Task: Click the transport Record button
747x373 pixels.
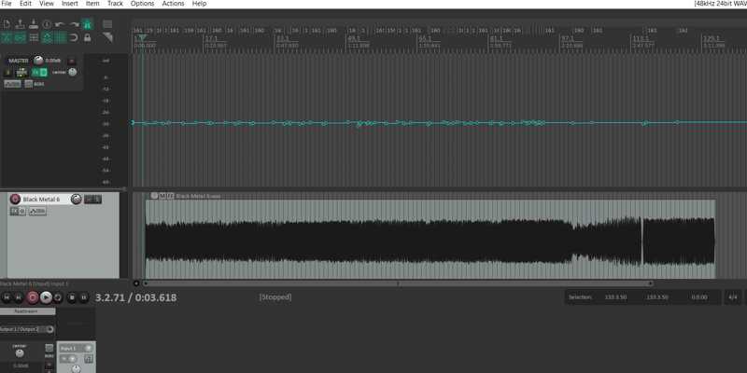Action: [33, 297]
